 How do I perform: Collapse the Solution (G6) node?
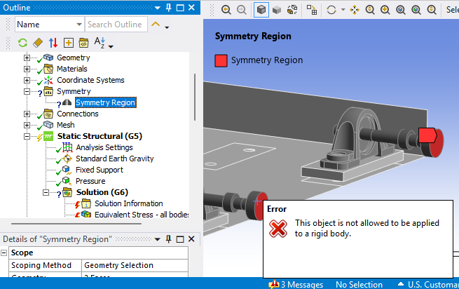point(46,192)
